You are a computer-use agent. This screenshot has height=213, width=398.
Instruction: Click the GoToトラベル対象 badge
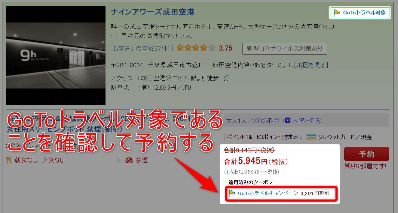click(x=360, y=13)
